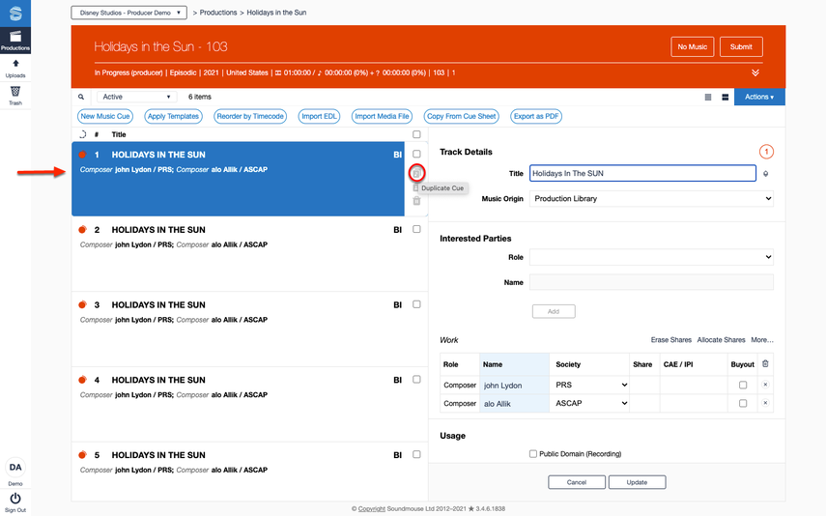
Task: Open the Active filter dropdown
Action: click(x=136, y=97)
